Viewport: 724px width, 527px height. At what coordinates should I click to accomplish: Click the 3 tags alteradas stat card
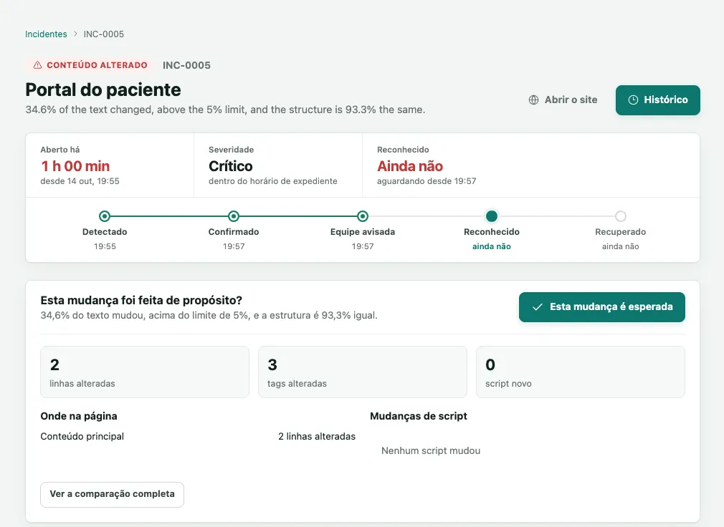[x=363, y=372]
